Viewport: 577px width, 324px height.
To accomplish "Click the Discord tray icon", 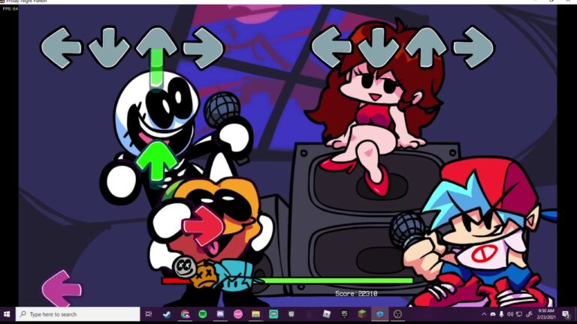I will tap(493, 314).
